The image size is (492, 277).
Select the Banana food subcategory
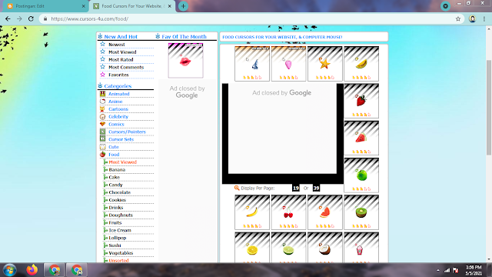click(x=117, y=169)
